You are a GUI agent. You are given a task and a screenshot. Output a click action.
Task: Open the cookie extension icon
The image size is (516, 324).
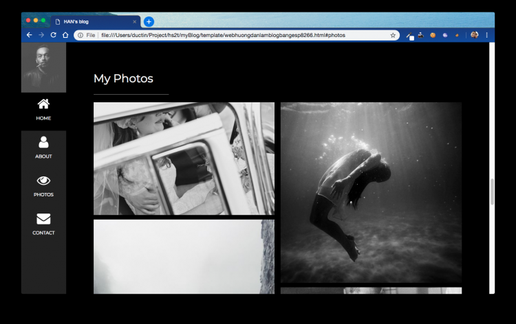tap(433, 35)
